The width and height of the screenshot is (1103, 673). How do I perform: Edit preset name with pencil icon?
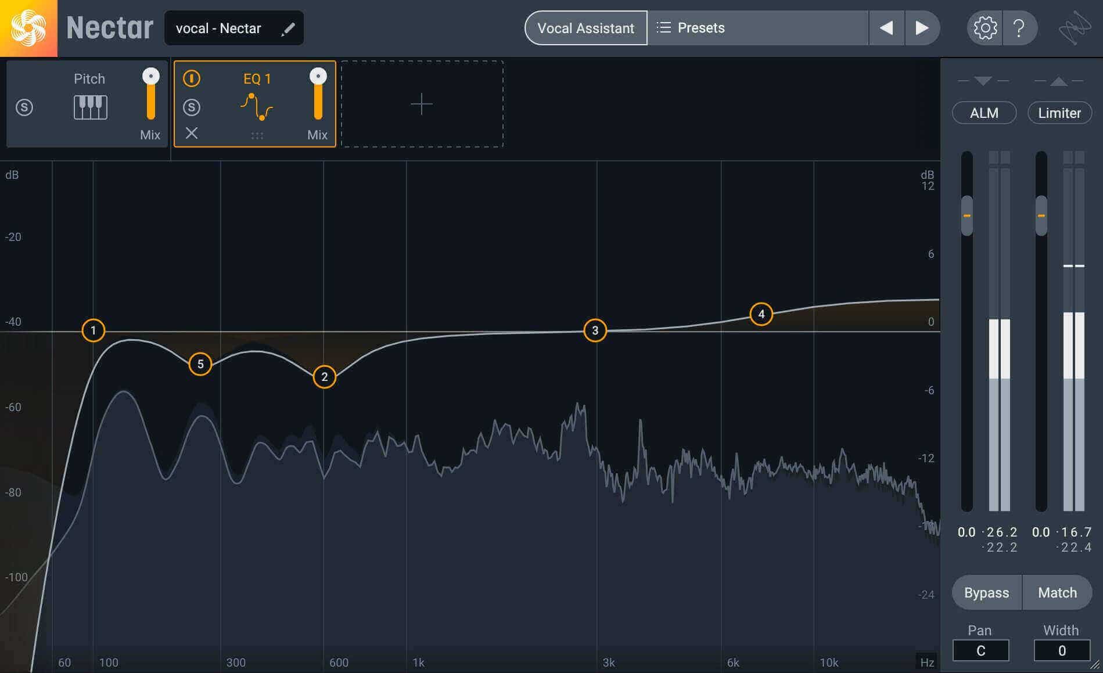288,28
